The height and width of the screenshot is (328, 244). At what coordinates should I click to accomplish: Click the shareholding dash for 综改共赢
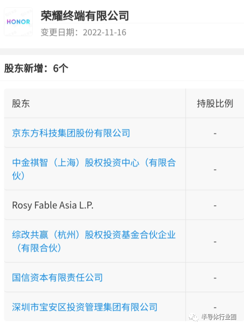[215, 242]
